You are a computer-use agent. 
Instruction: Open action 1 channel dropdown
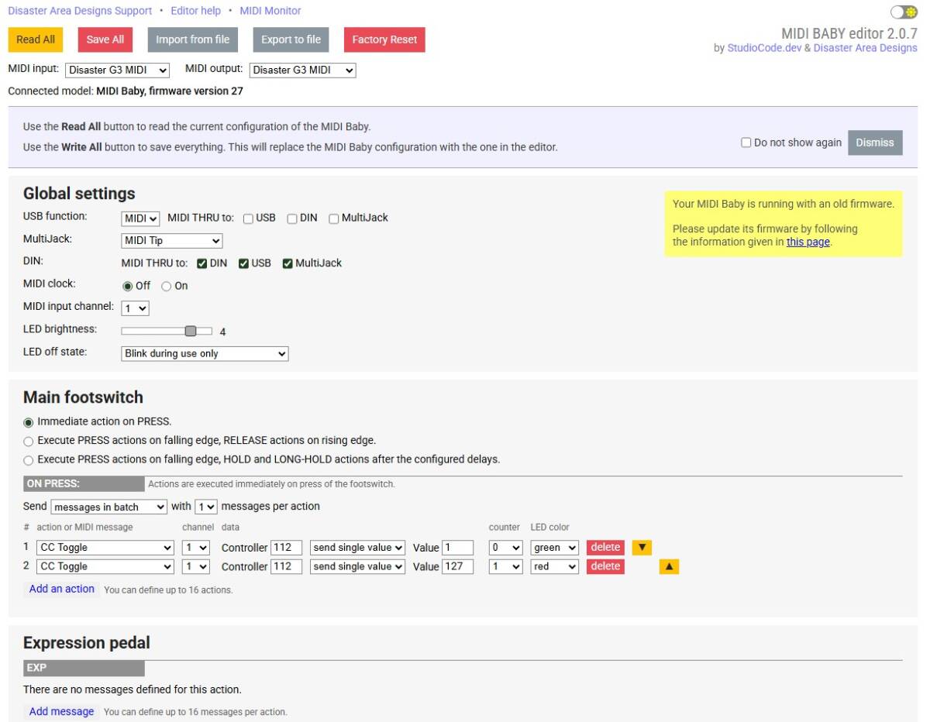pos(196,548)
